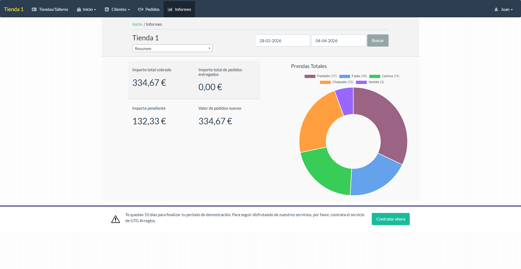Follow the Inicio breadcrumb link
This screenshot has width=521, height=269.
pyautogui.click(x=137, y=24)
